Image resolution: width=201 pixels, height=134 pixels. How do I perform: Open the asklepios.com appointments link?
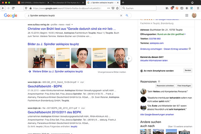click(x=157, y=43)
